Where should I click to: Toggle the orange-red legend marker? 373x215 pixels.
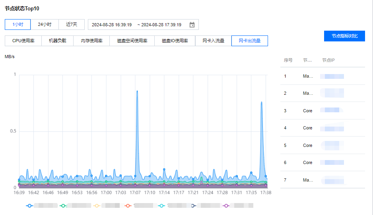pyautogui.click(x=128, y=206)
